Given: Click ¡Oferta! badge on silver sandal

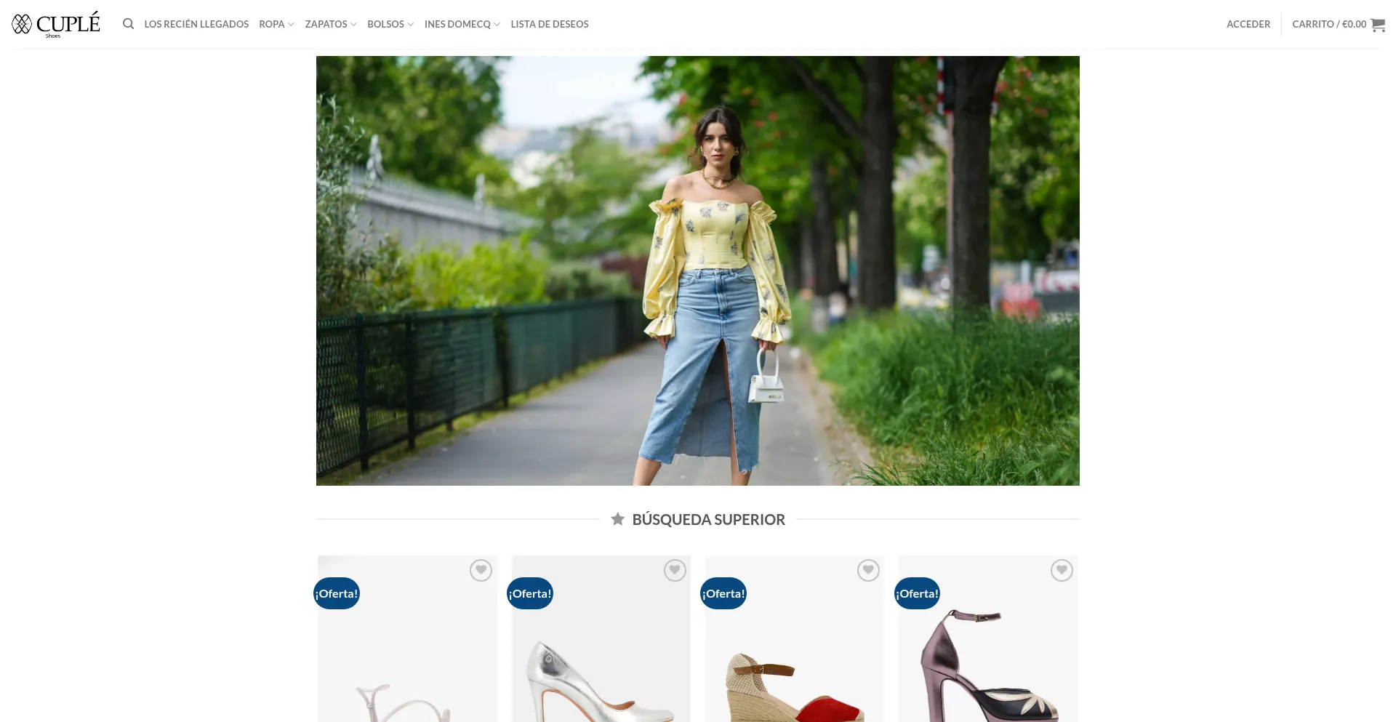Looking at the screenshot, I should click(337, 593).
